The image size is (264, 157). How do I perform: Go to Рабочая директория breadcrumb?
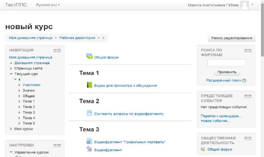coord(77,38)
